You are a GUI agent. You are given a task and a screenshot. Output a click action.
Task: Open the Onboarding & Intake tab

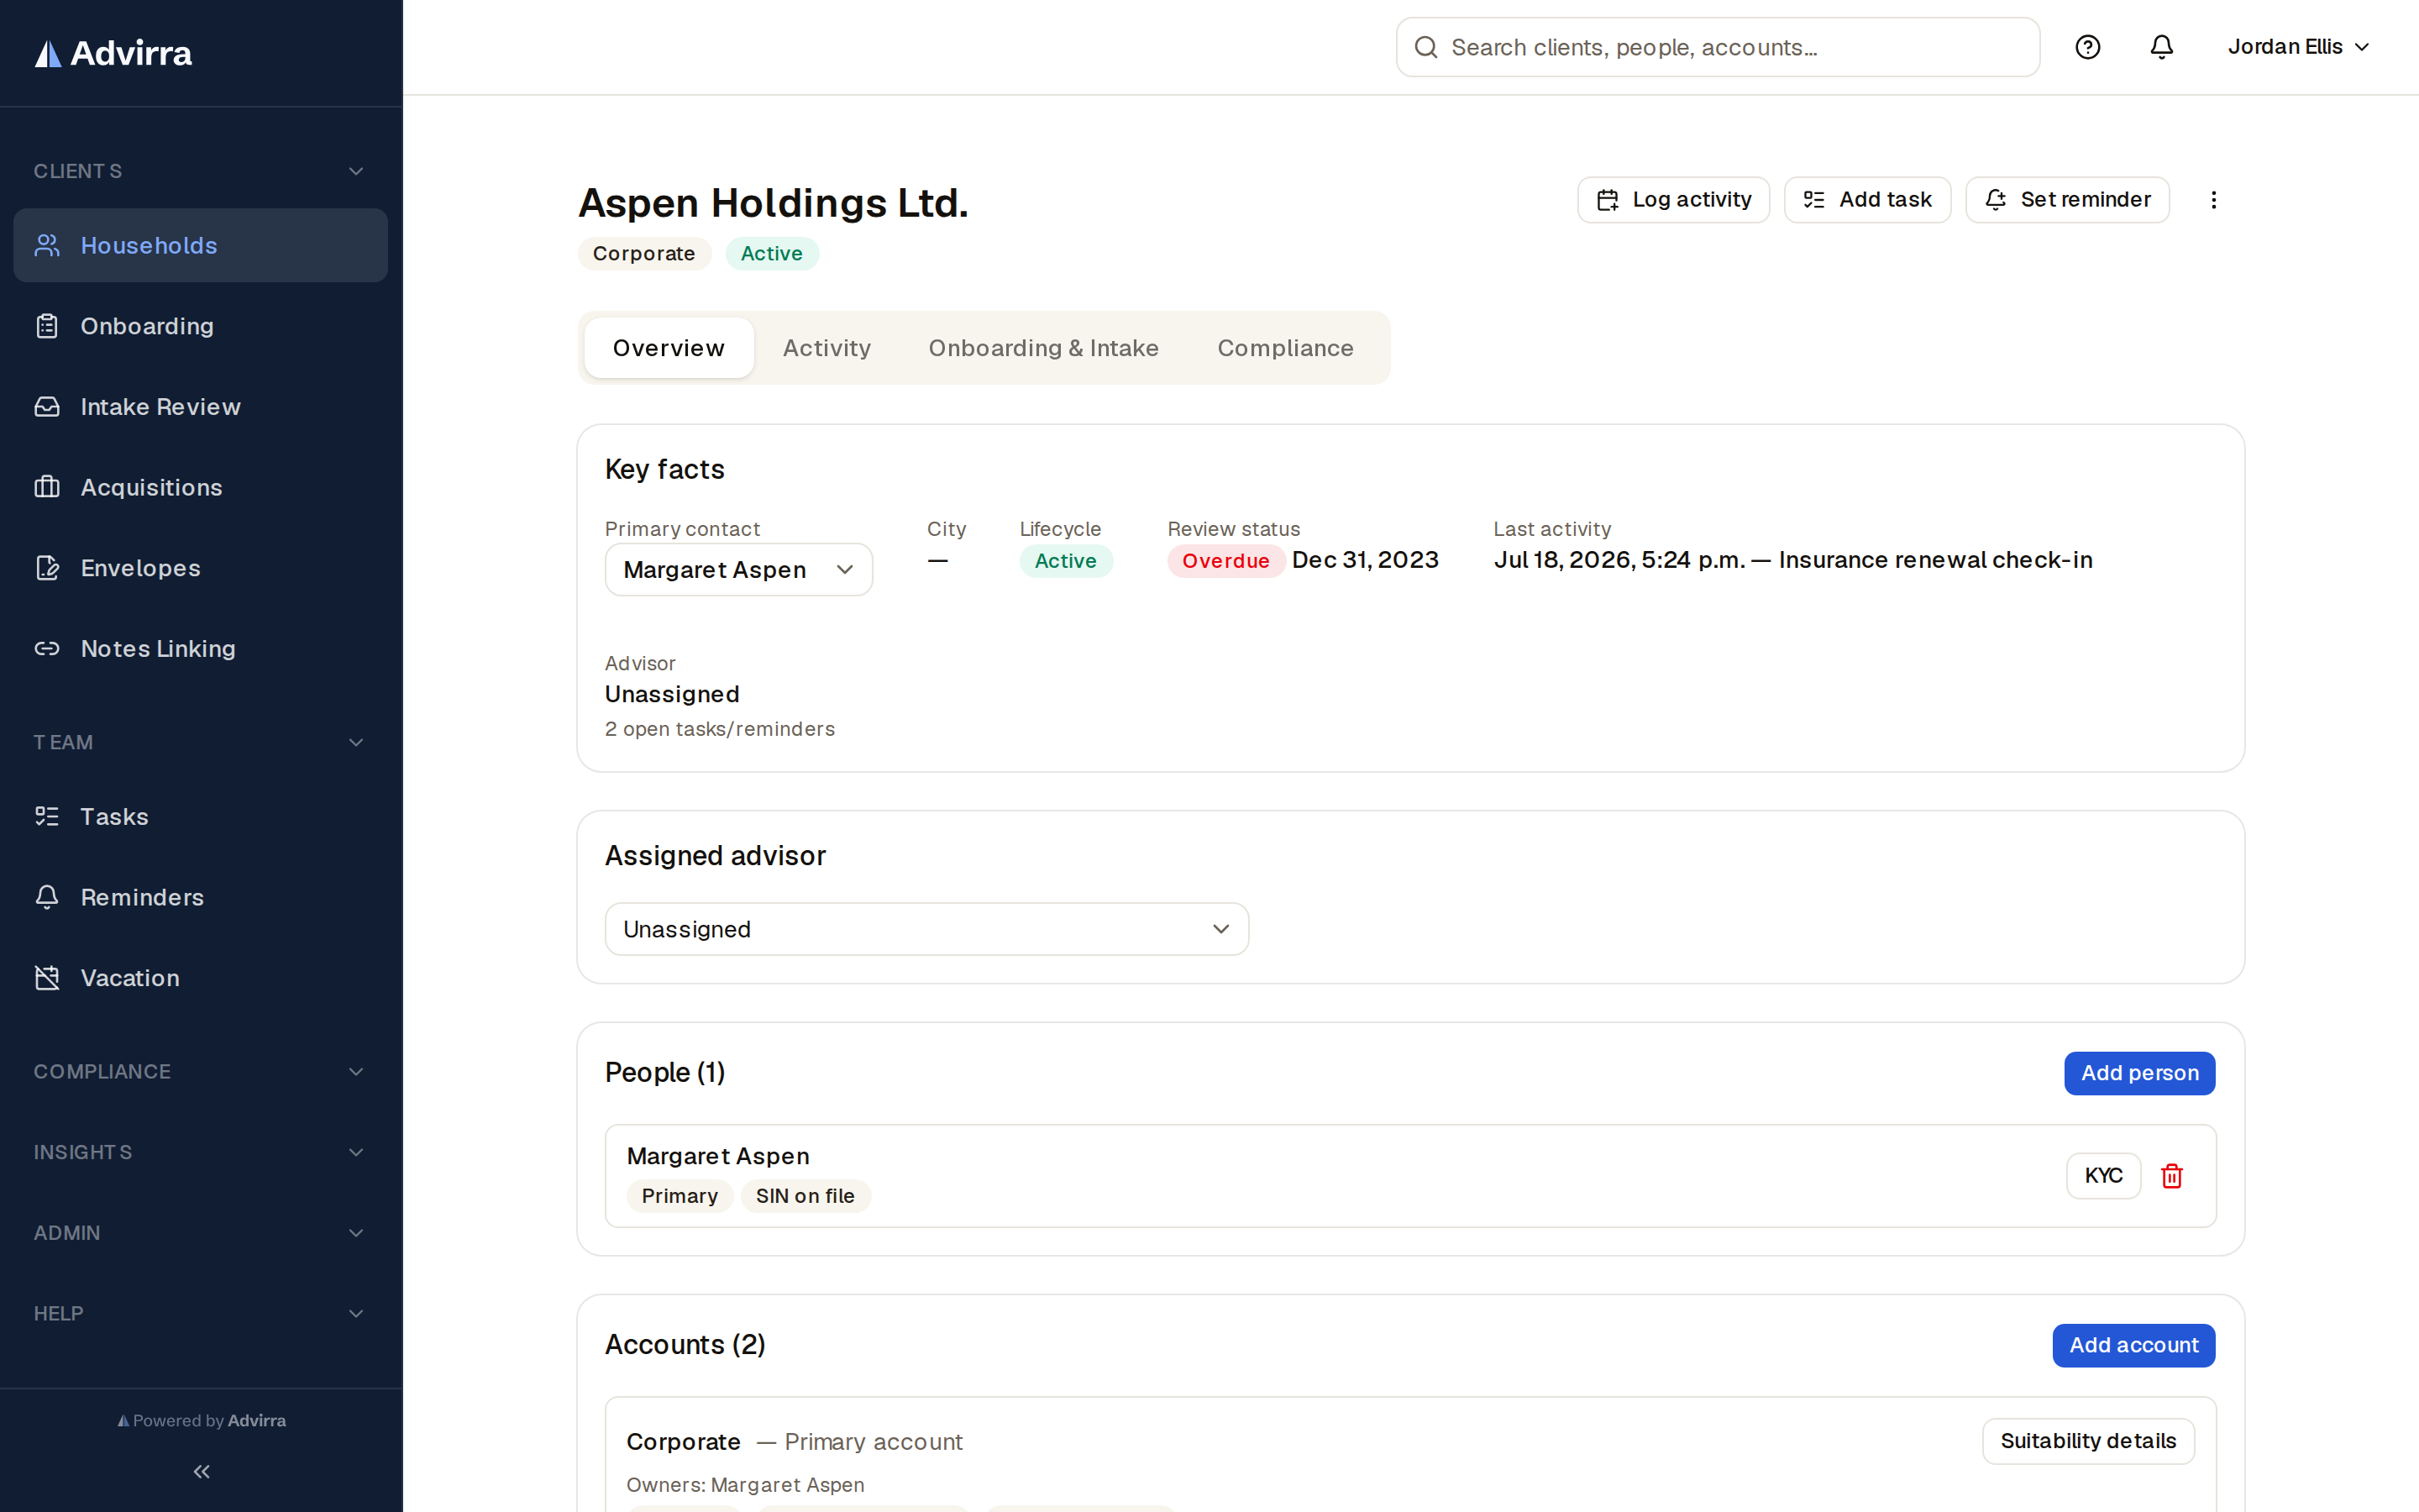1043,348
